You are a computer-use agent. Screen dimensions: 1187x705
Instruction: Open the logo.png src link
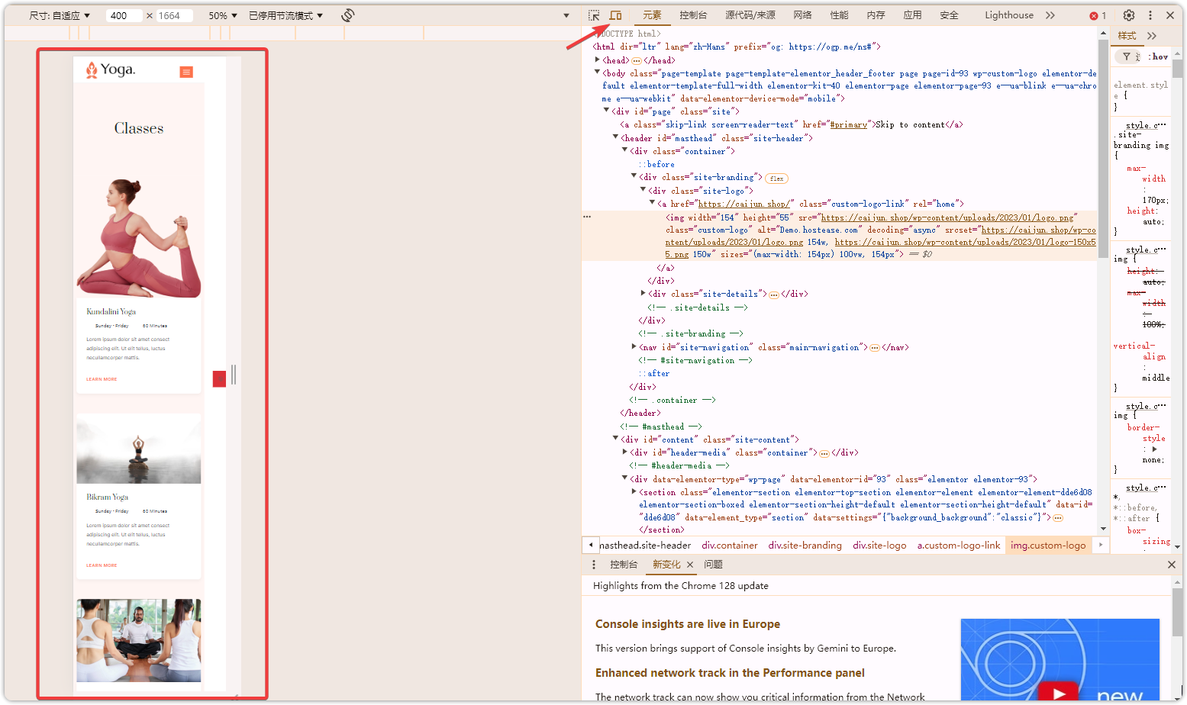(x=947, y=217)
